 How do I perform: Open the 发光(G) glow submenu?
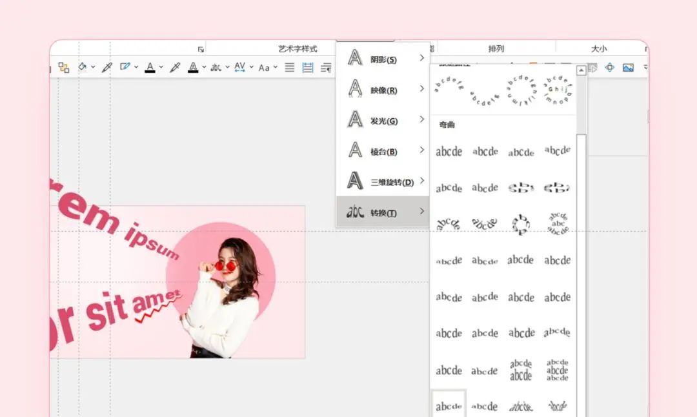(382, 120)
